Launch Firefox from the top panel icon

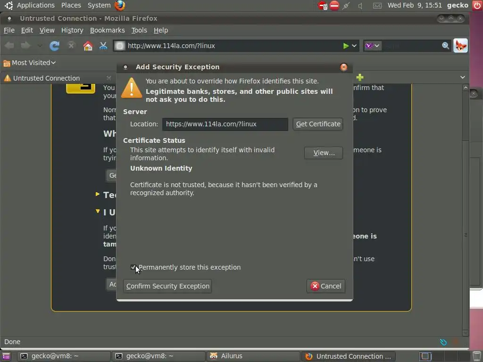pos(120,5)
